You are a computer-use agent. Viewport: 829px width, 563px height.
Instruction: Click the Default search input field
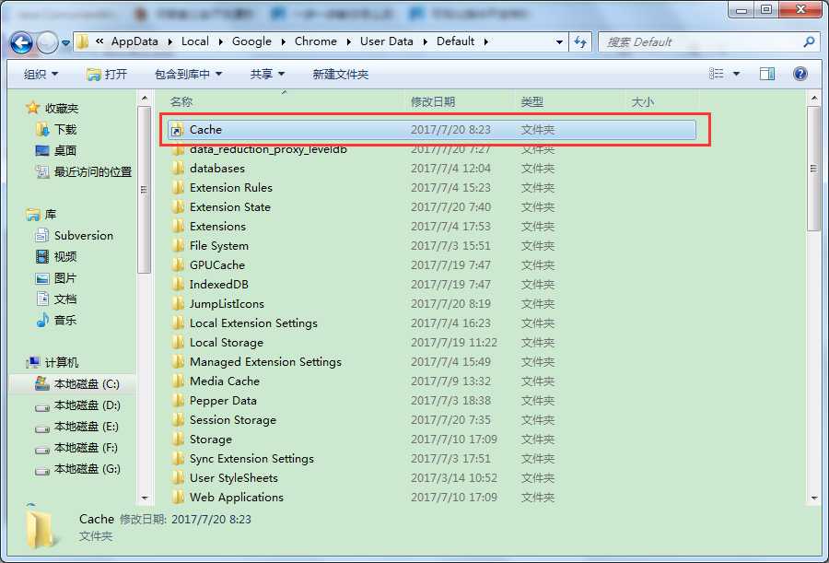point(702,41)
